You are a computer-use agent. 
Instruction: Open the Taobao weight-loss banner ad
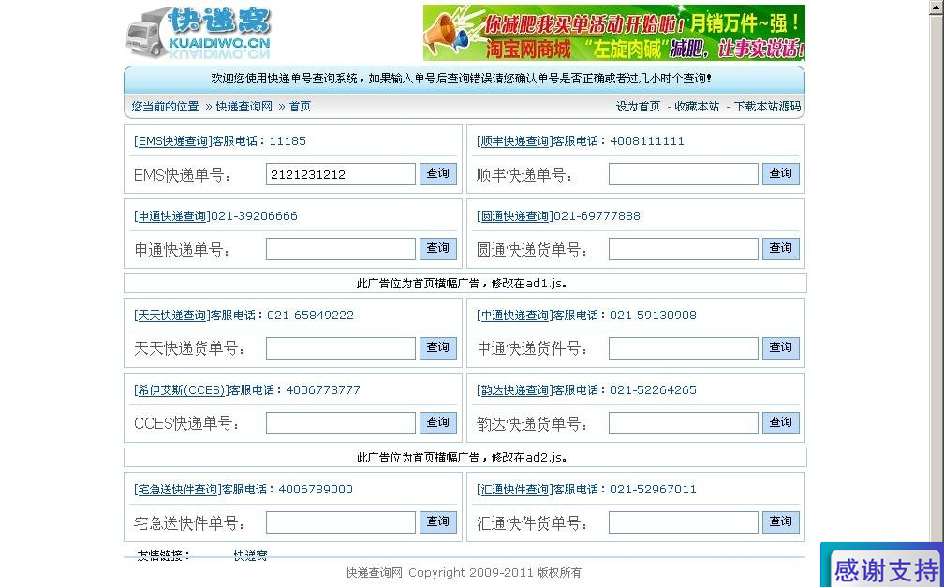coord(614,33)
